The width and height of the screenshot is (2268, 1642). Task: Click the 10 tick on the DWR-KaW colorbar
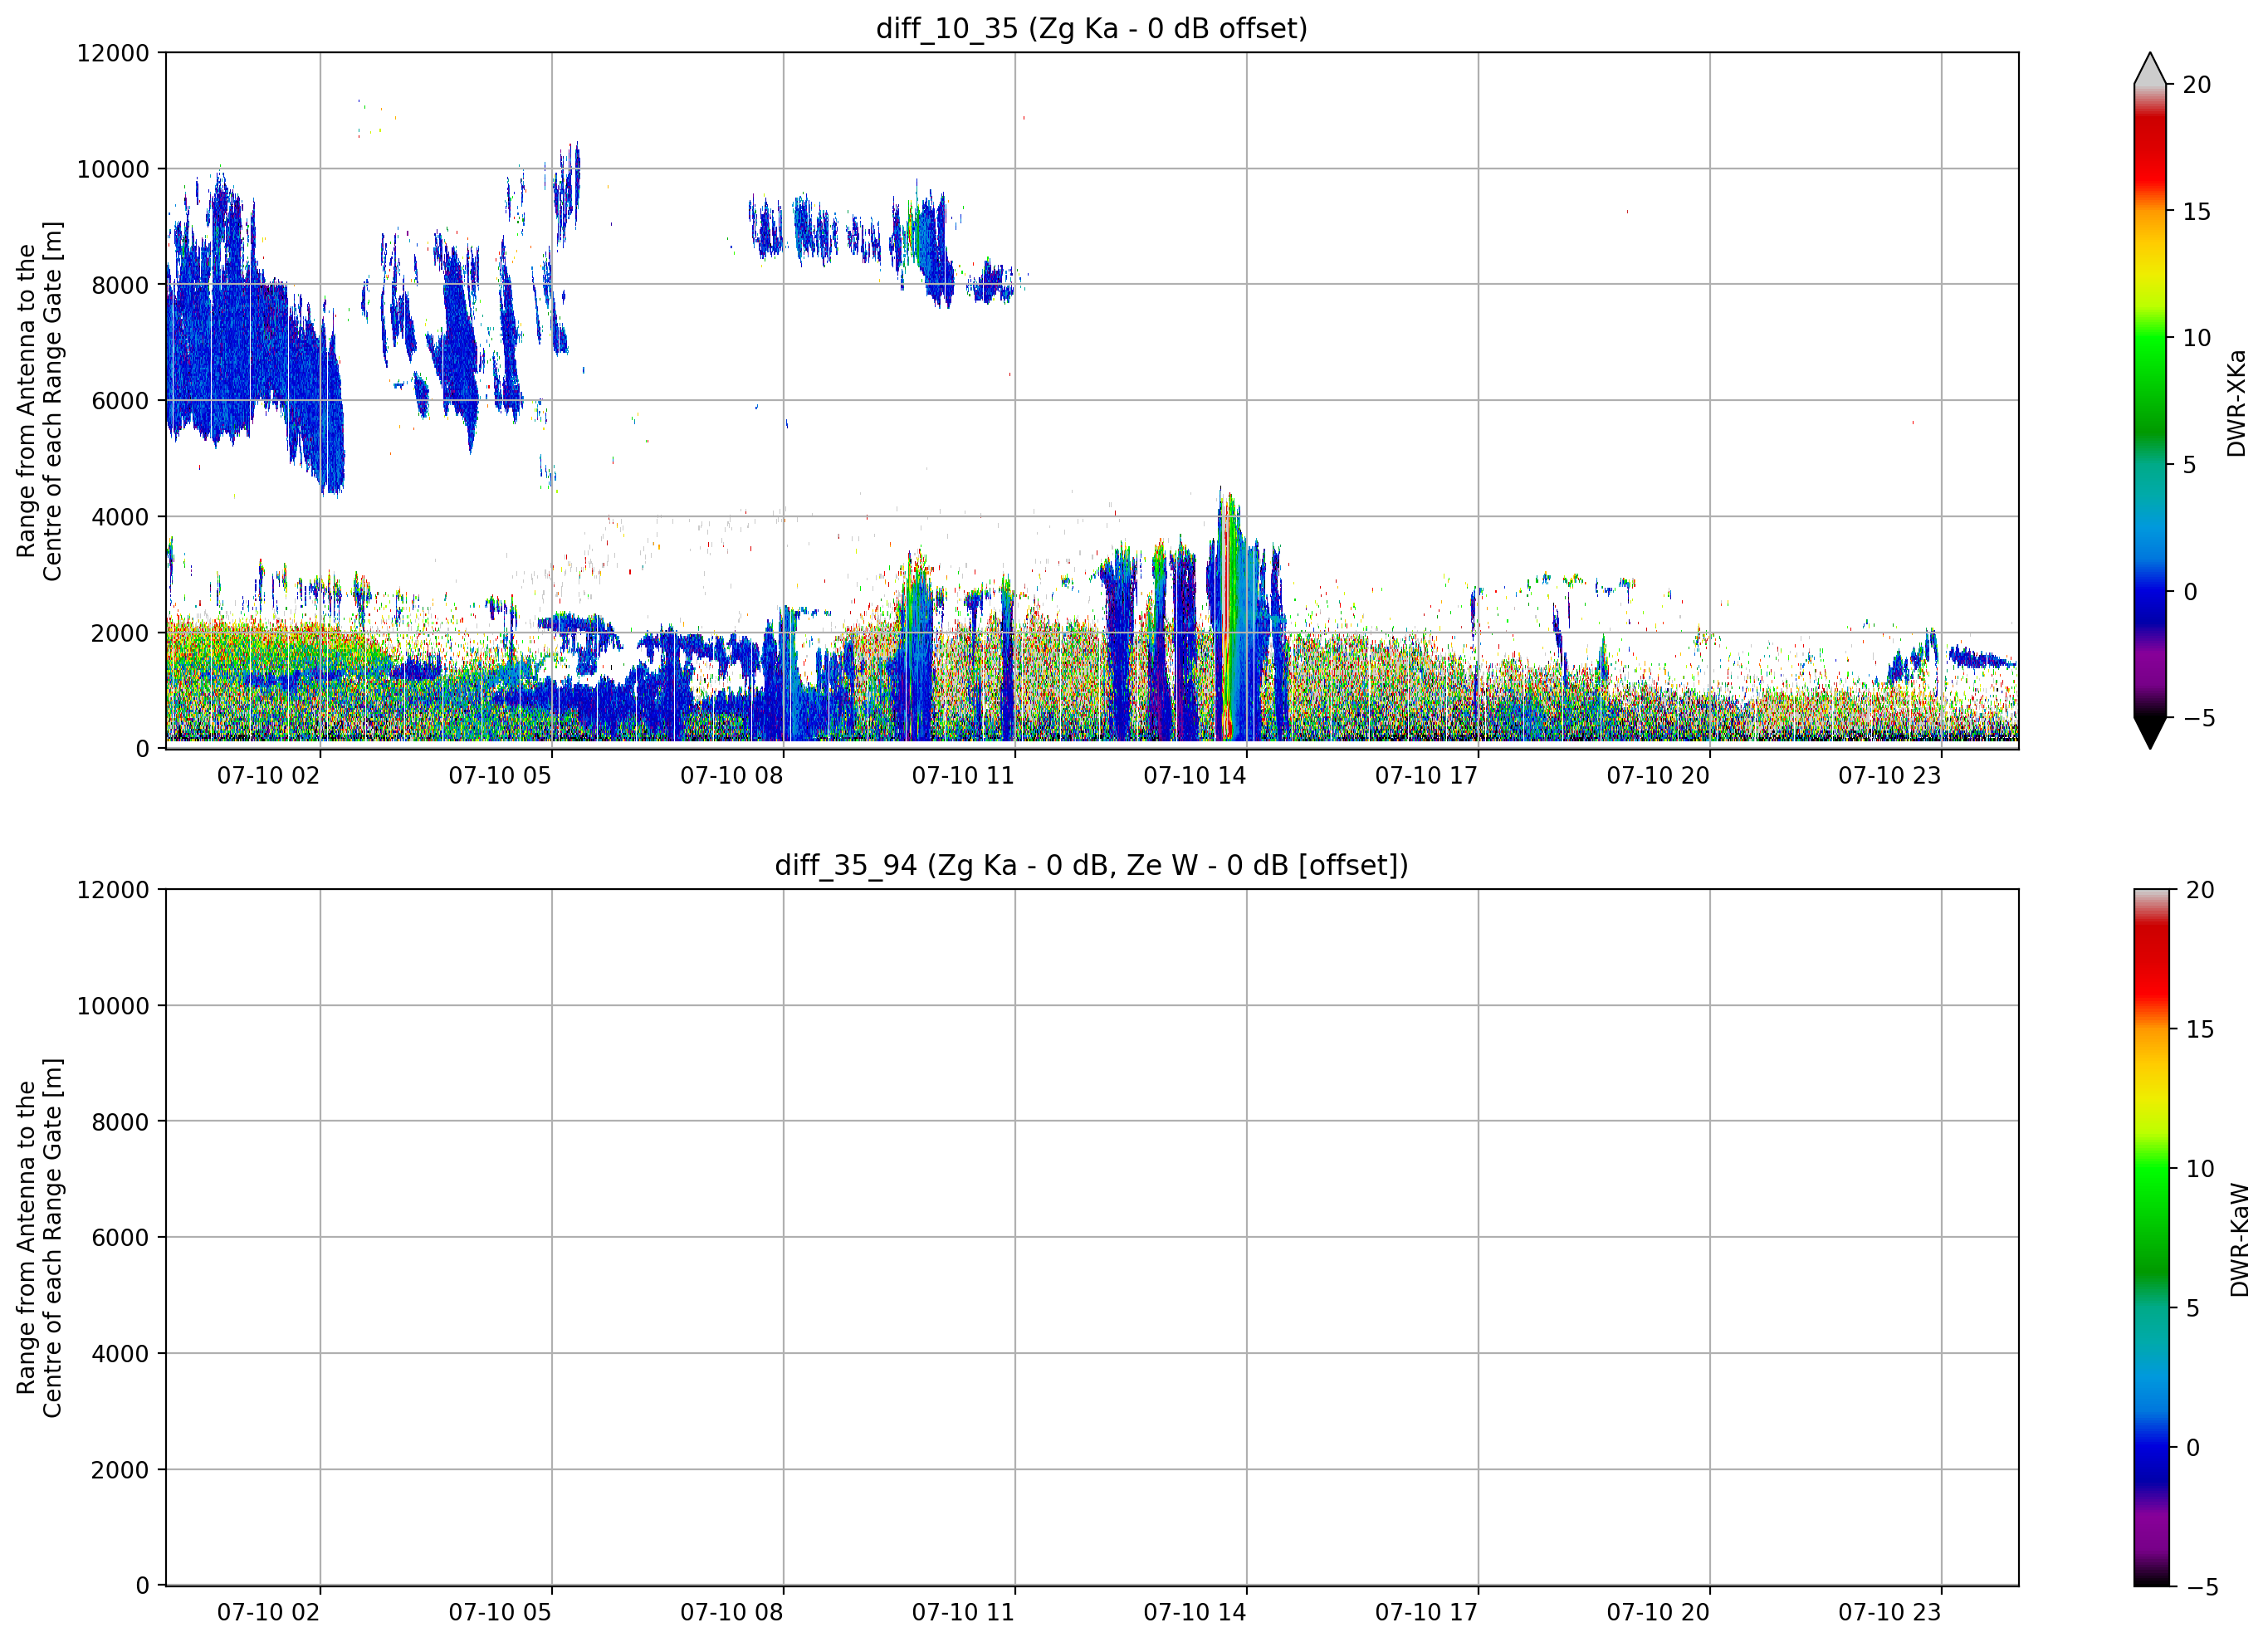(2199, 1168)
